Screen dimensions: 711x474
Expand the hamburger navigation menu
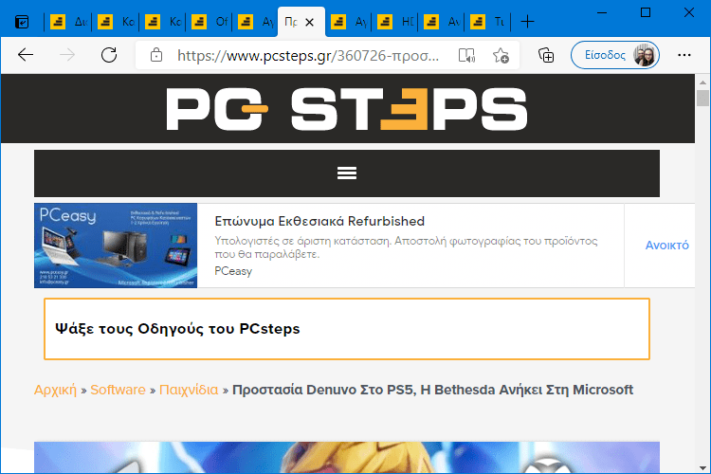pos(347,173)
